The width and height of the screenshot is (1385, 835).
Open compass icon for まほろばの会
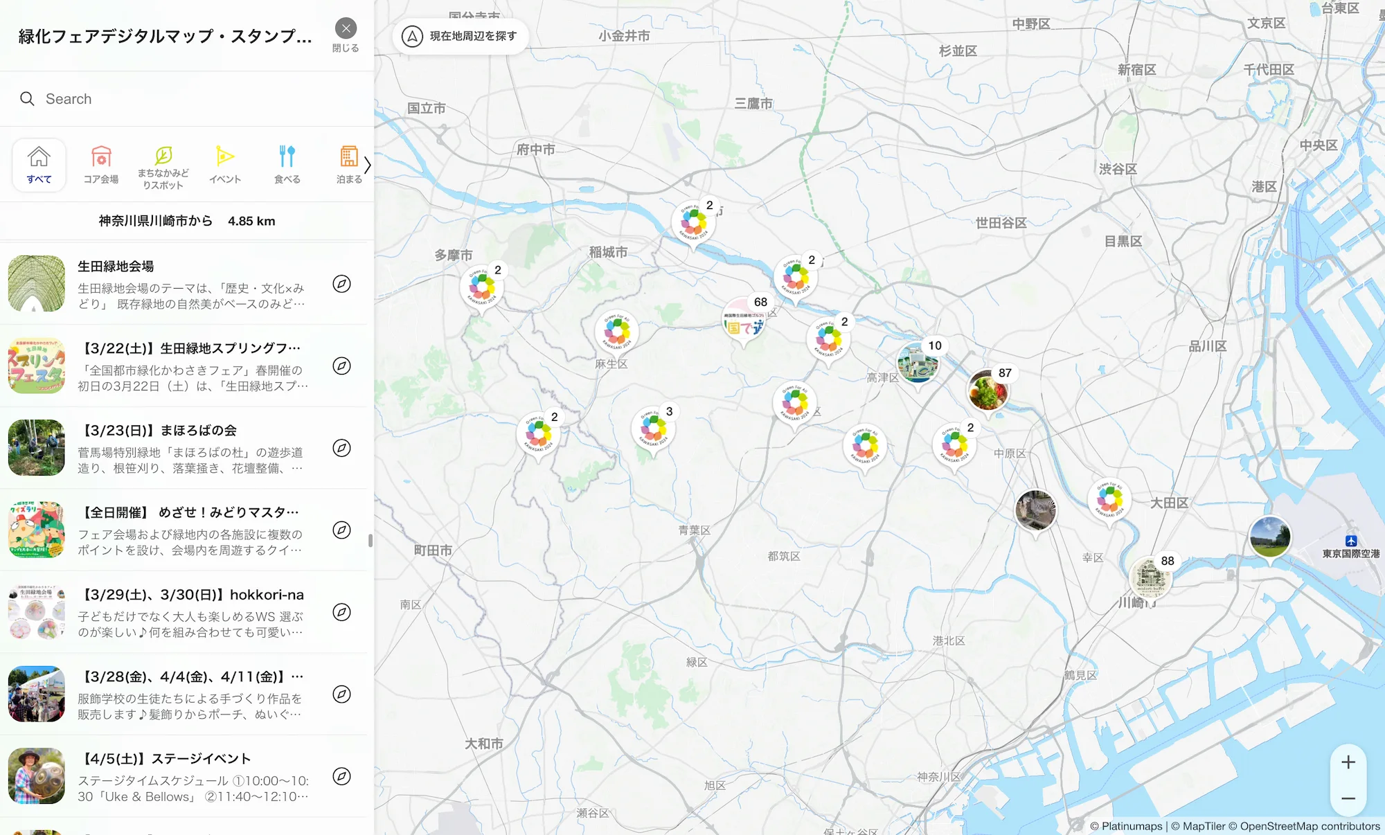(x=341, y=448)
